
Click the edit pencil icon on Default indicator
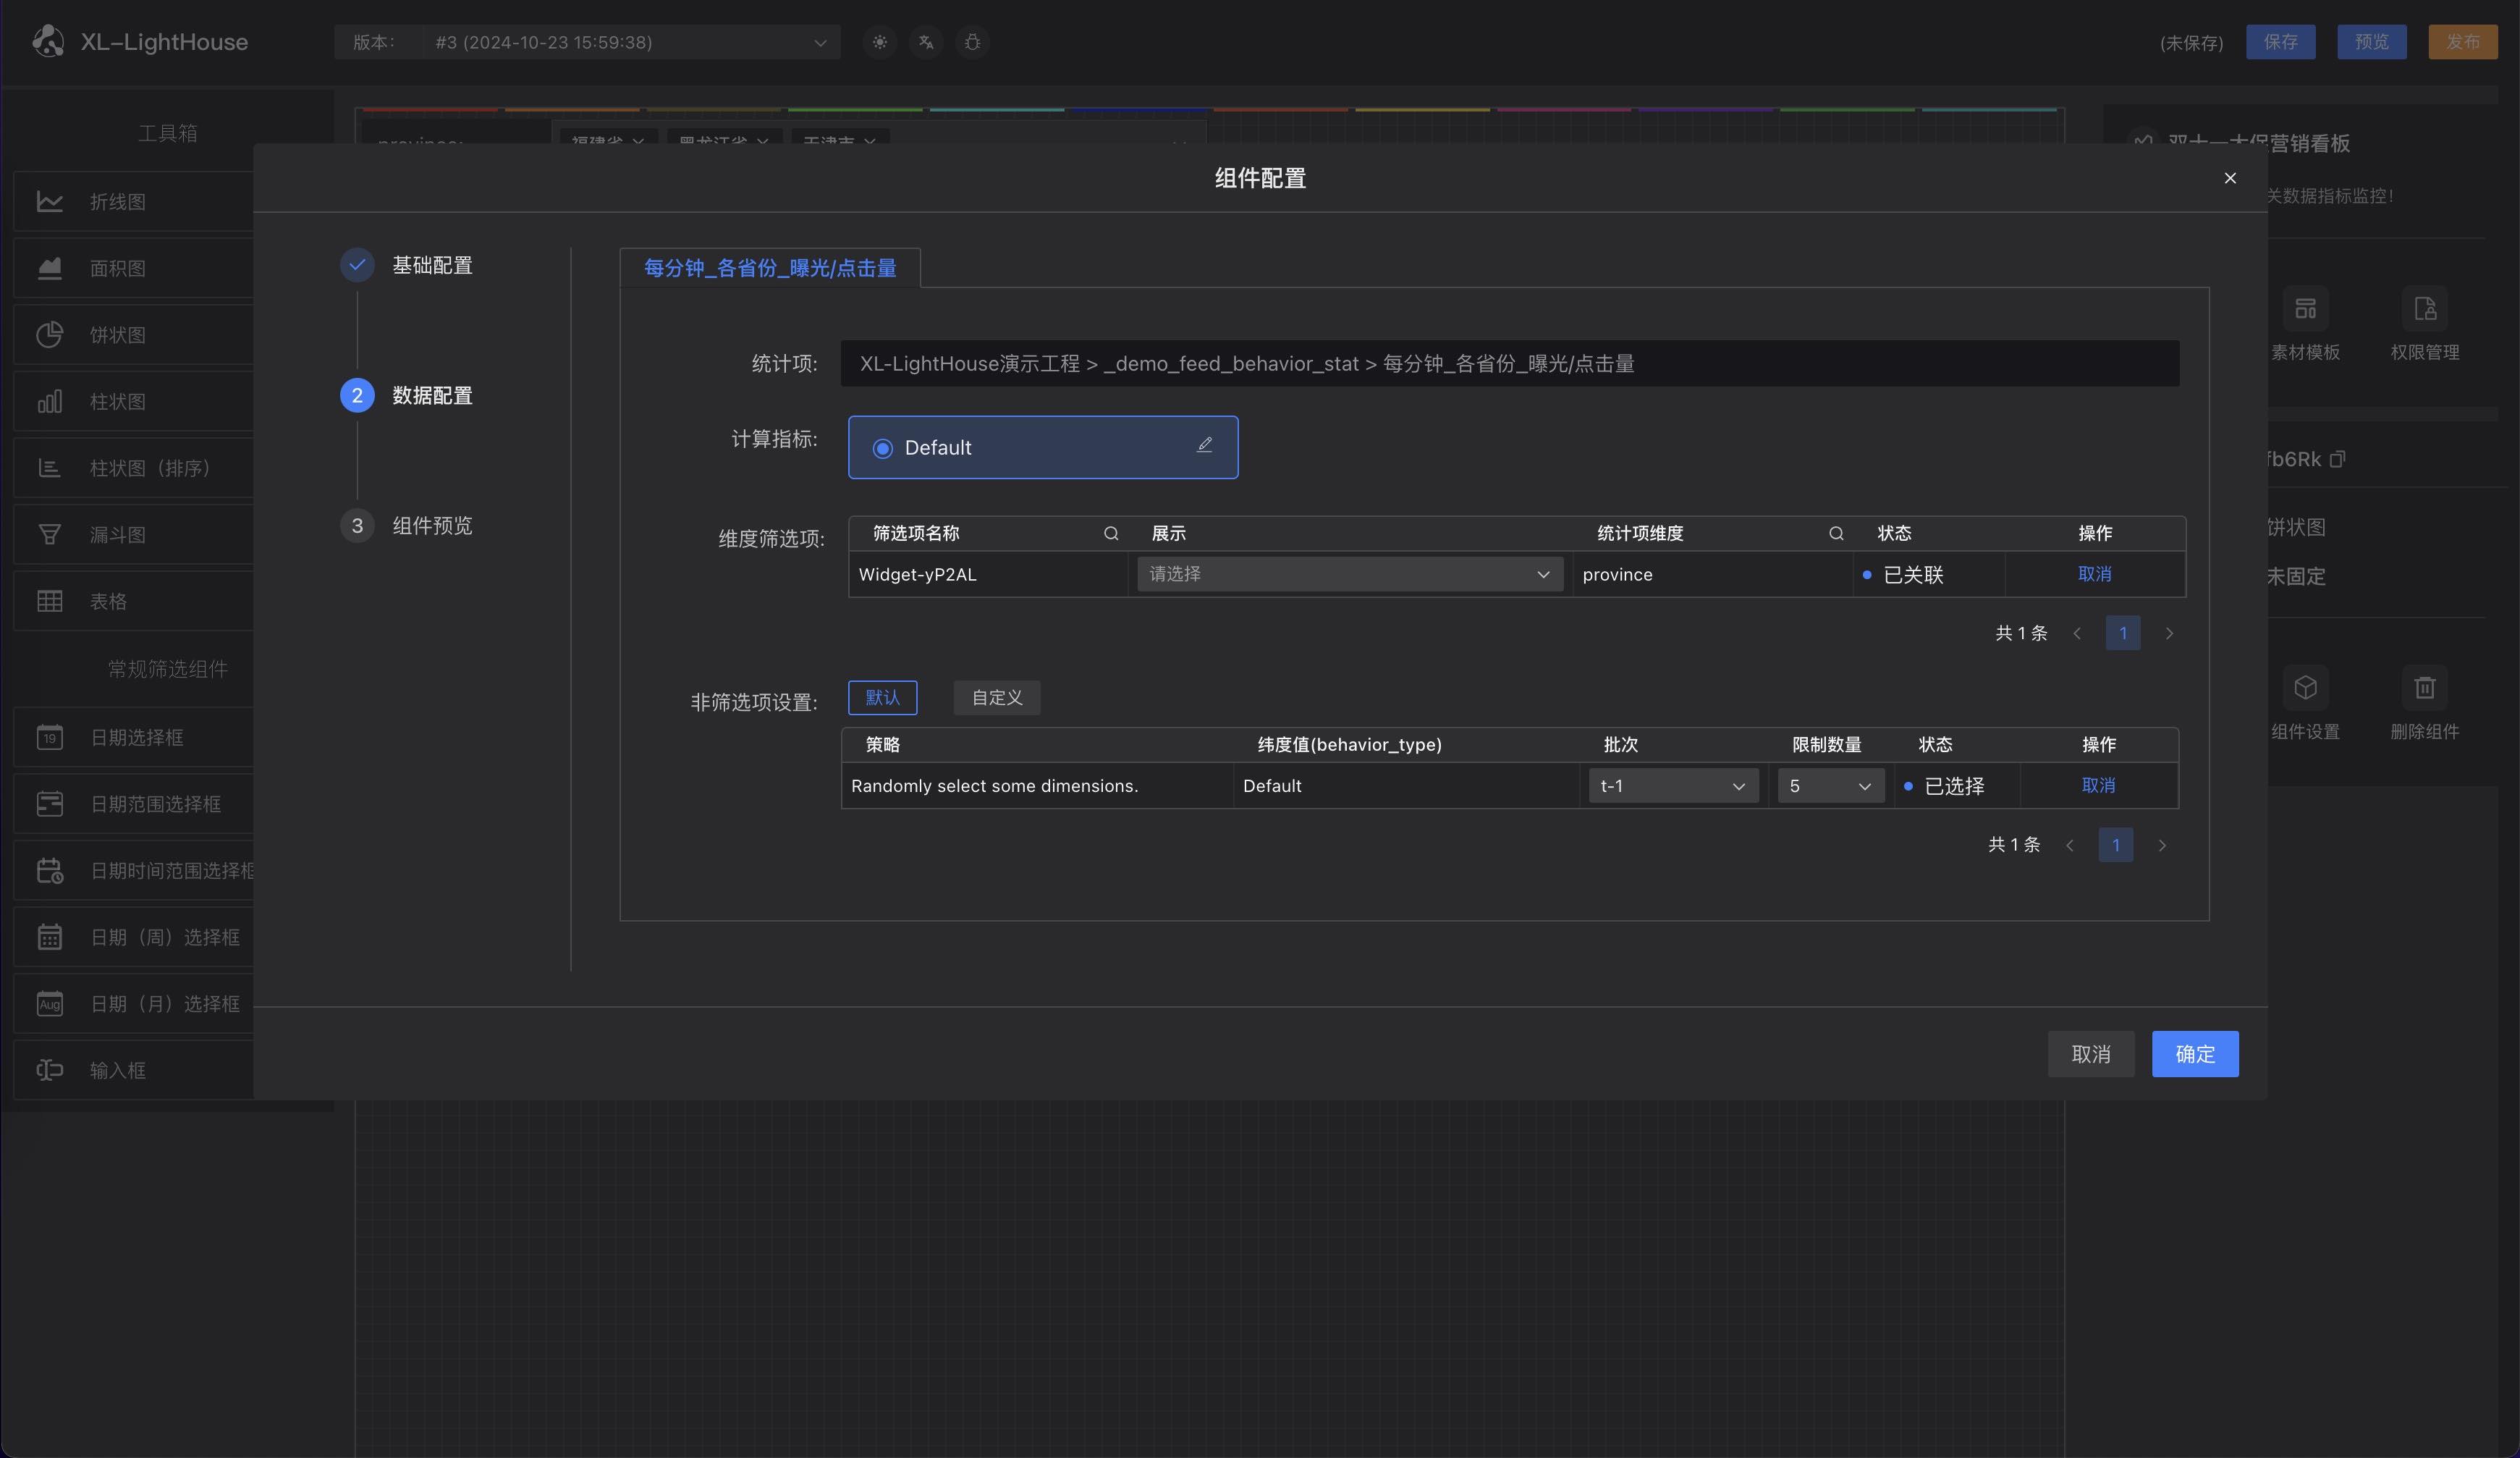tap(1204, 445)
